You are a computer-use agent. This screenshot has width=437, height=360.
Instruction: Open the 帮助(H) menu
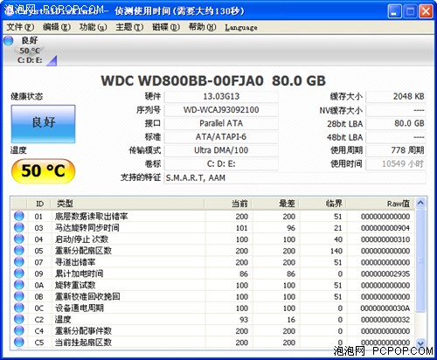coord(203,27)
